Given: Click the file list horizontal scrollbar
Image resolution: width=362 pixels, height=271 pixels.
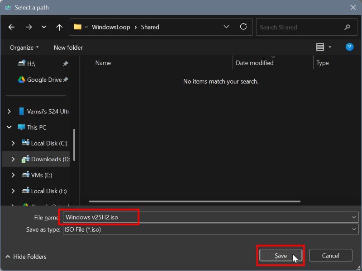Looking at the screenshot, I should click(195, 201).
